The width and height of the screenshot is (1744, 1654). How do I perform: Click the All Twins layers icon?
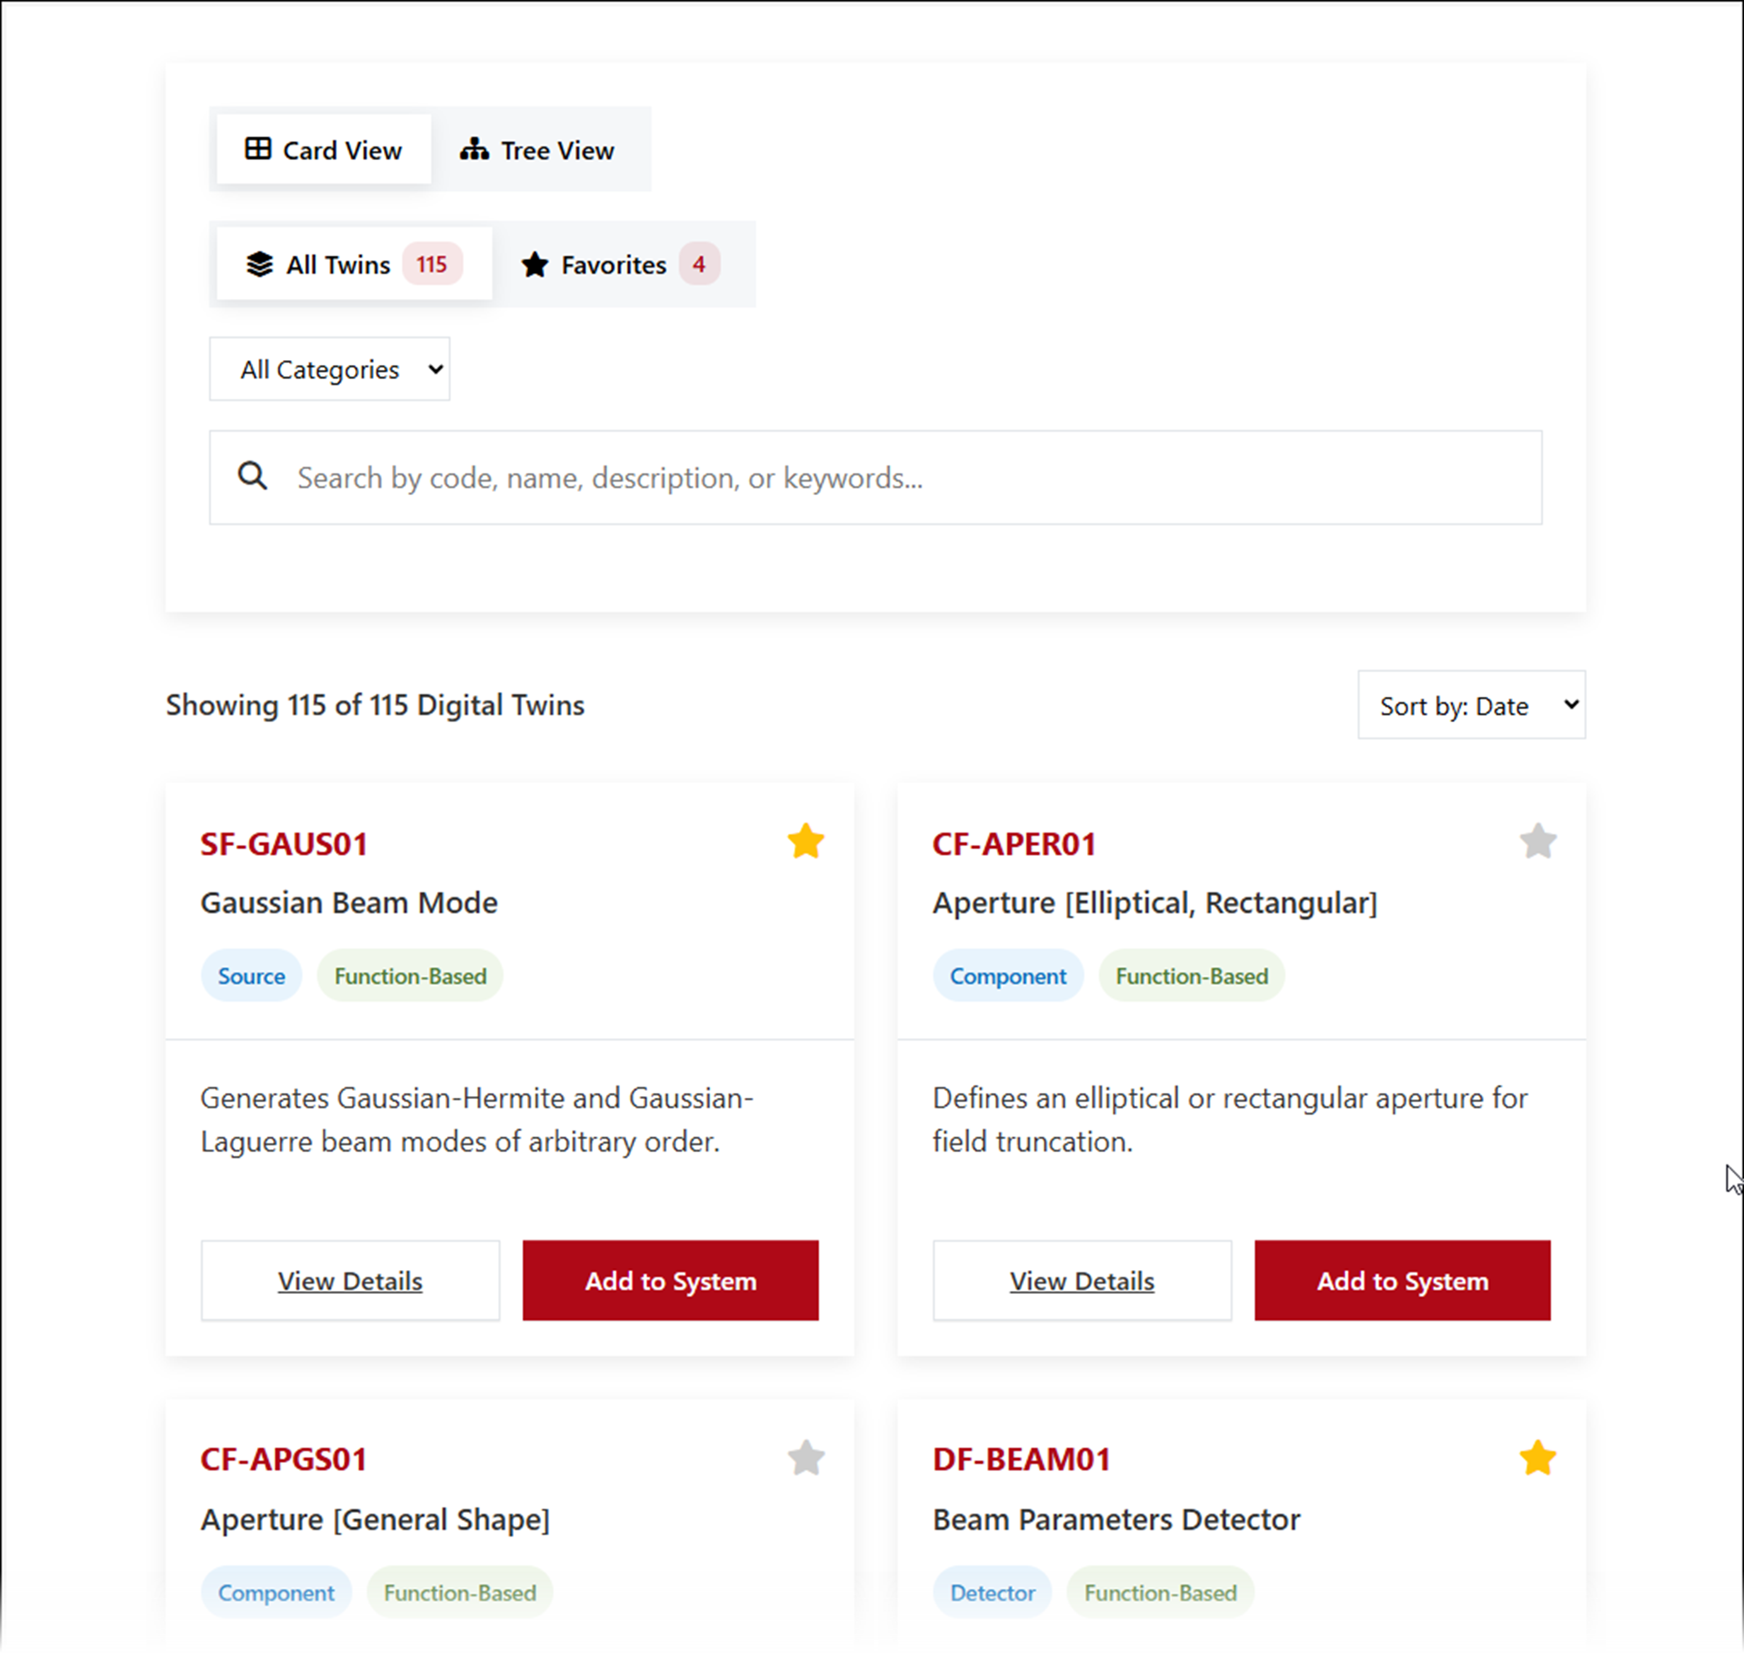[259, 264]
